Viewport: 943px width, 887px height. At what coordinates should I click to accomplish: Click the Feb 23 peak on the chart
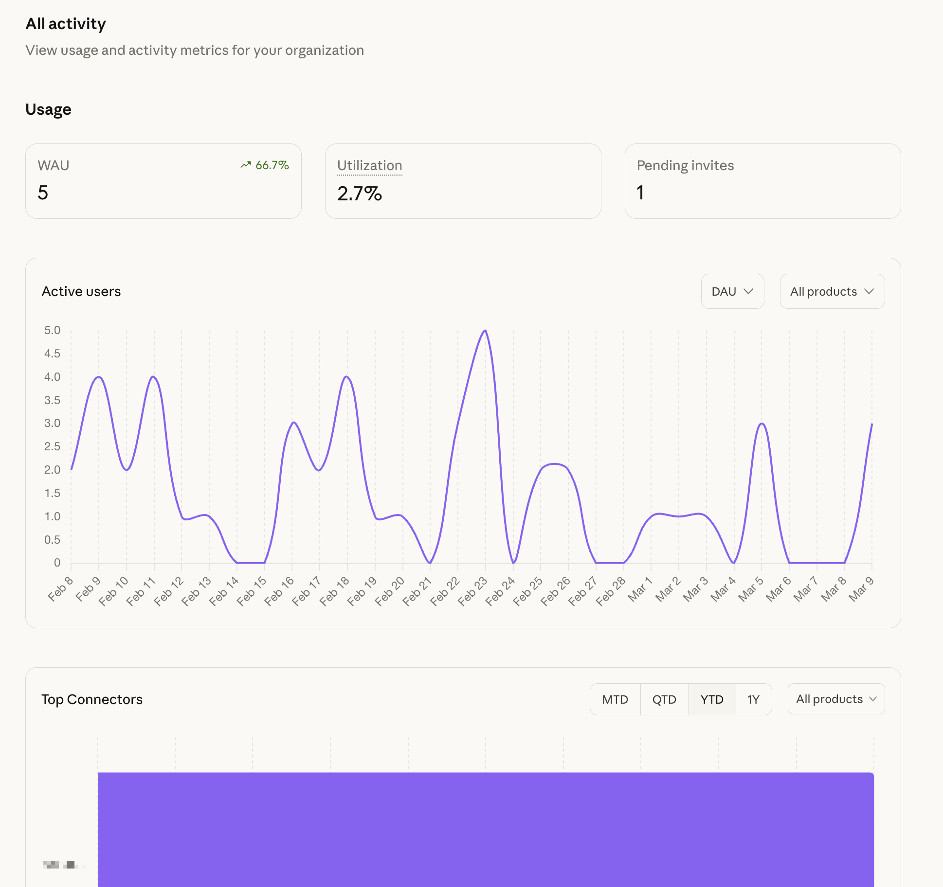pos(485,331)
